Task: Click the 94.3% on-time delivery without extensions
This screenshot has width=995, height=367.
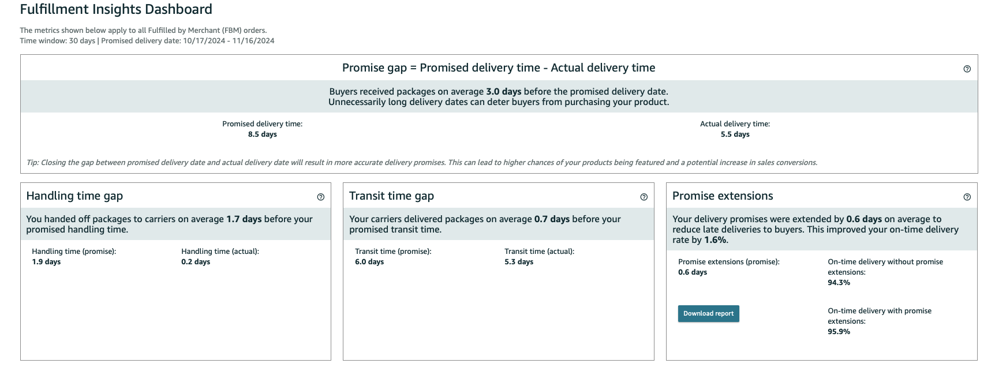Action: click(839, 283)
